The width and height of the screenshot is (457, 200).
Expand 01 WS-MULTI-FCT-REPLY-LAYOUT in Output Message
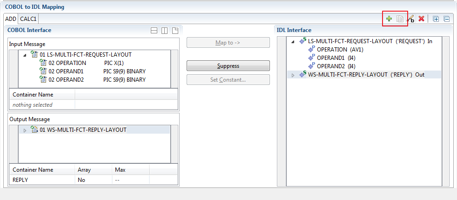pyautogui.click(x=25, y=130)
